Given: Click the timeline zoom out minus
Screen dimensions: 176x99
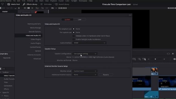Looking at the screenshot, I should [x=148, y=59].
